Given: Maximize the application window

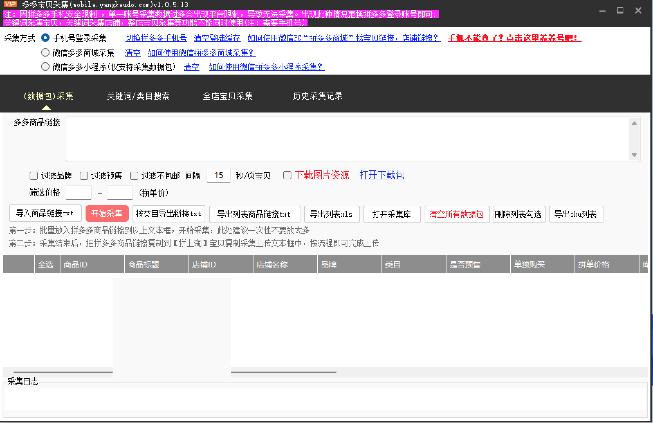Looking at the screenshot, I should click(620, 11).
